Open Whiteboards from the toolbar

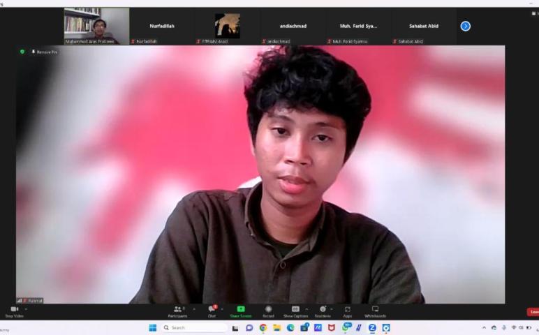[375, 310]
